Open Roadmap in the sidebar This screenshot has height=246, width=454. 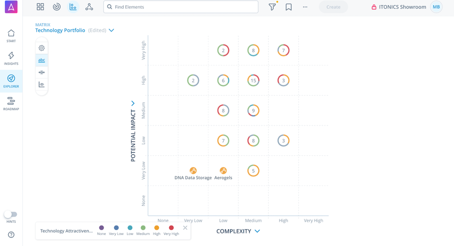coord(11,104)
